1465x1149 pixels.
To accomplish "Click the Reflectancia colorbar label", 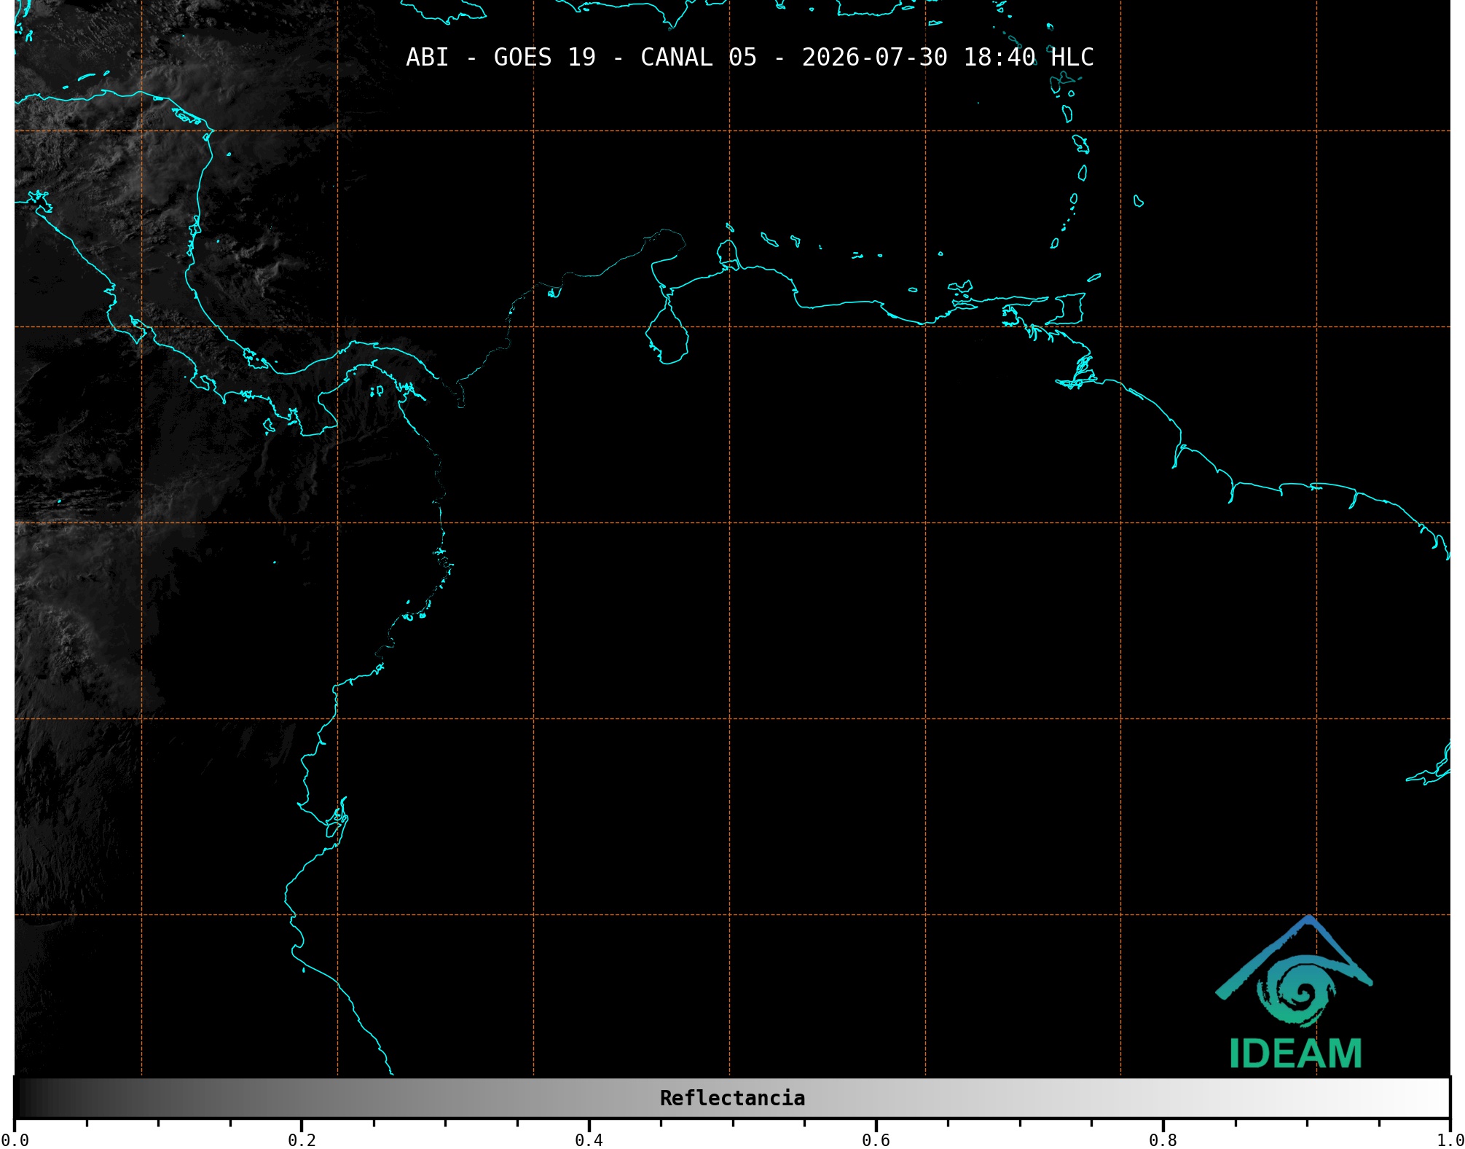I will pos(732,1098).
